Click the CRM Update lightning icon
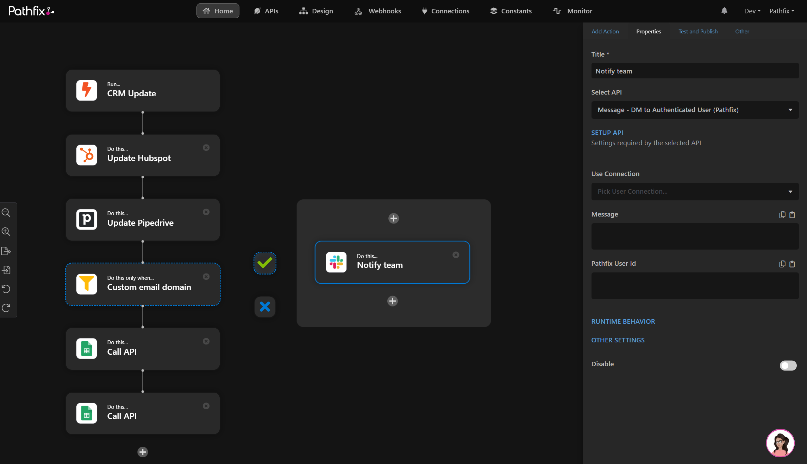 tap(87, 90)
